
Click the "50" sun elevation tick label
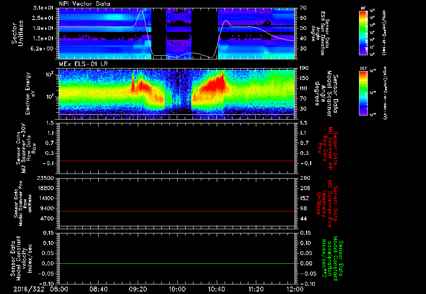303,28
